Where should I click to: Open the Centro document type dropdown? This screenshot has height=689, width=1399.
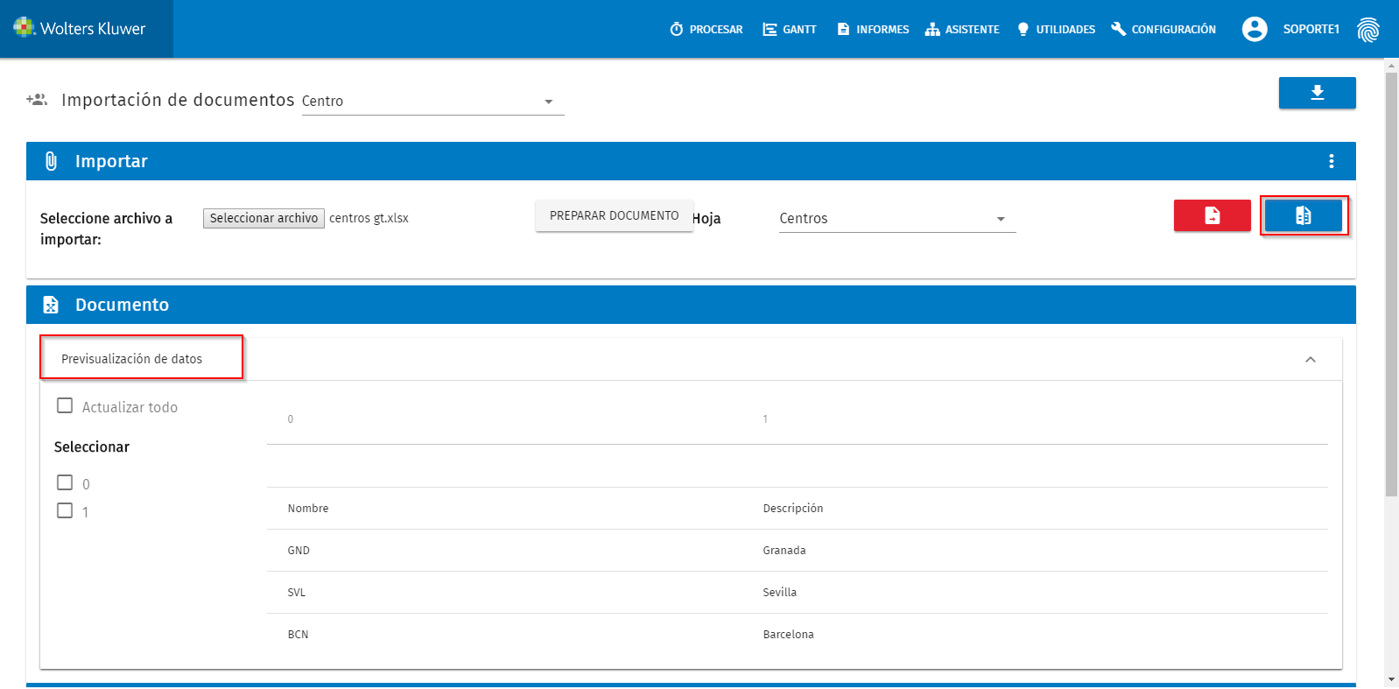pos(432,102)
